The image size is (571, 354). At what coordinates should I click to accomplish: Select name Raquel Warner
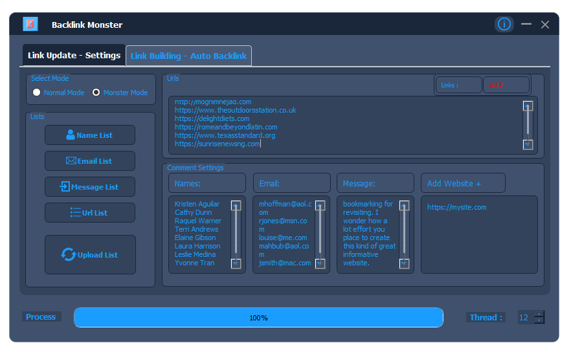[197, 221]
